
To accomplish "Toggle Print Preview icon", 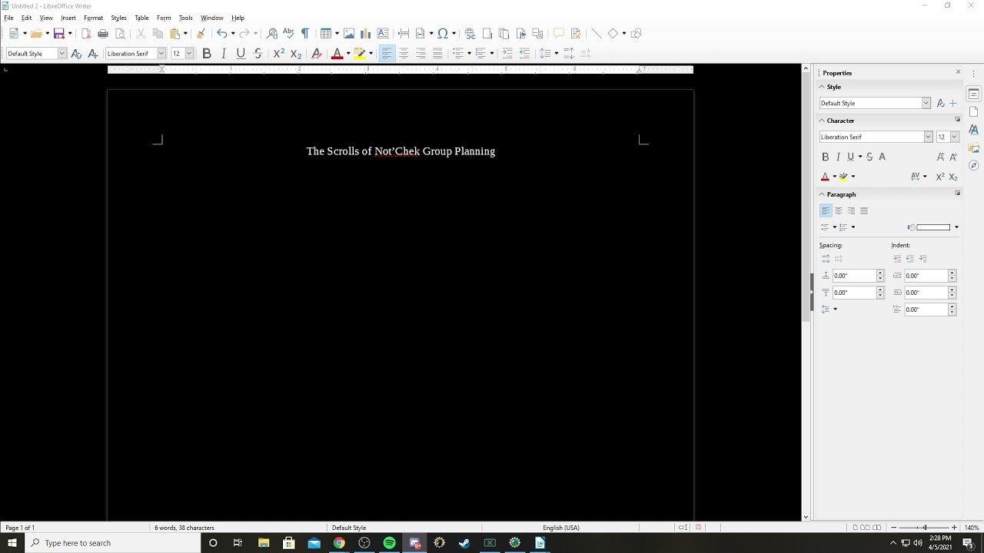I will click(120, 33).
